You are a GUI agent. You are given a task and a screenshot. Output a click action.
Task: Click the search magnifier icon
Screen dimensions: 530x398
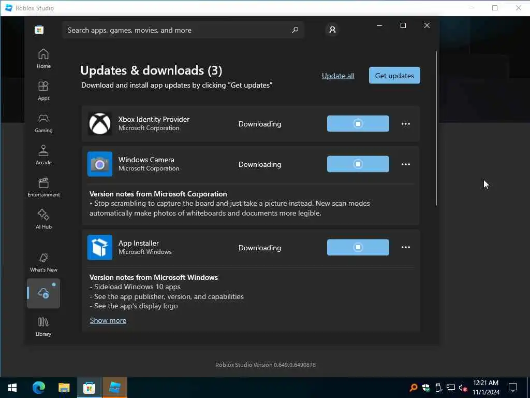point(295,30)
